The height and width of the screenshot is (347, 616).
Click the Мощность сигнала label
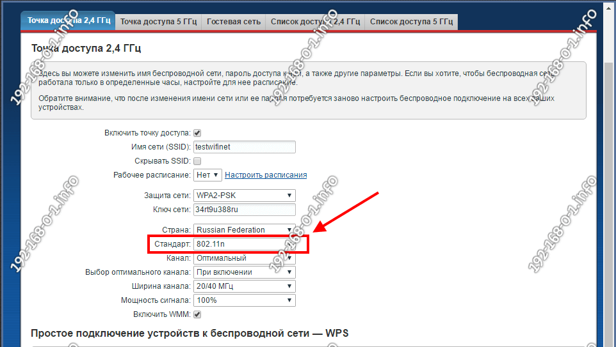(x=156, y=300)
